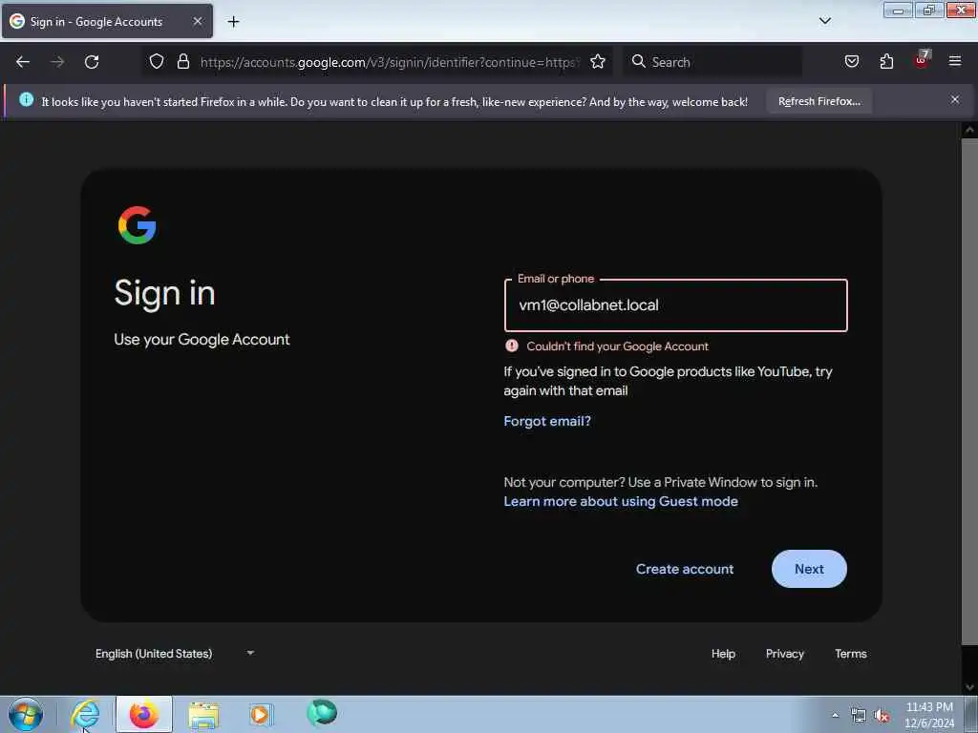This screenshot has width=978, height=733.
Task: Click the Google G logo
Action: 137,225
